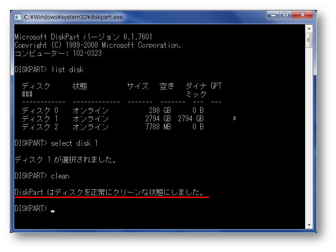The height and width of the screenshot is (252, 336).
Task: Click the 'list disk' command text
Action: tap(68, 69)
